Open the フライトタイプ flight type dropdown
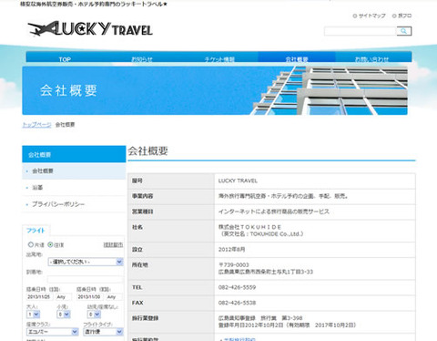Screen dimensions: 437x341 click(x=103, y=332)
